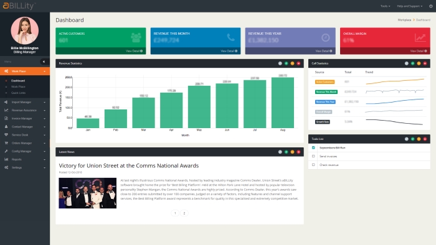Click the people icon on Active Customers card
436x245 pixels.
136,37
